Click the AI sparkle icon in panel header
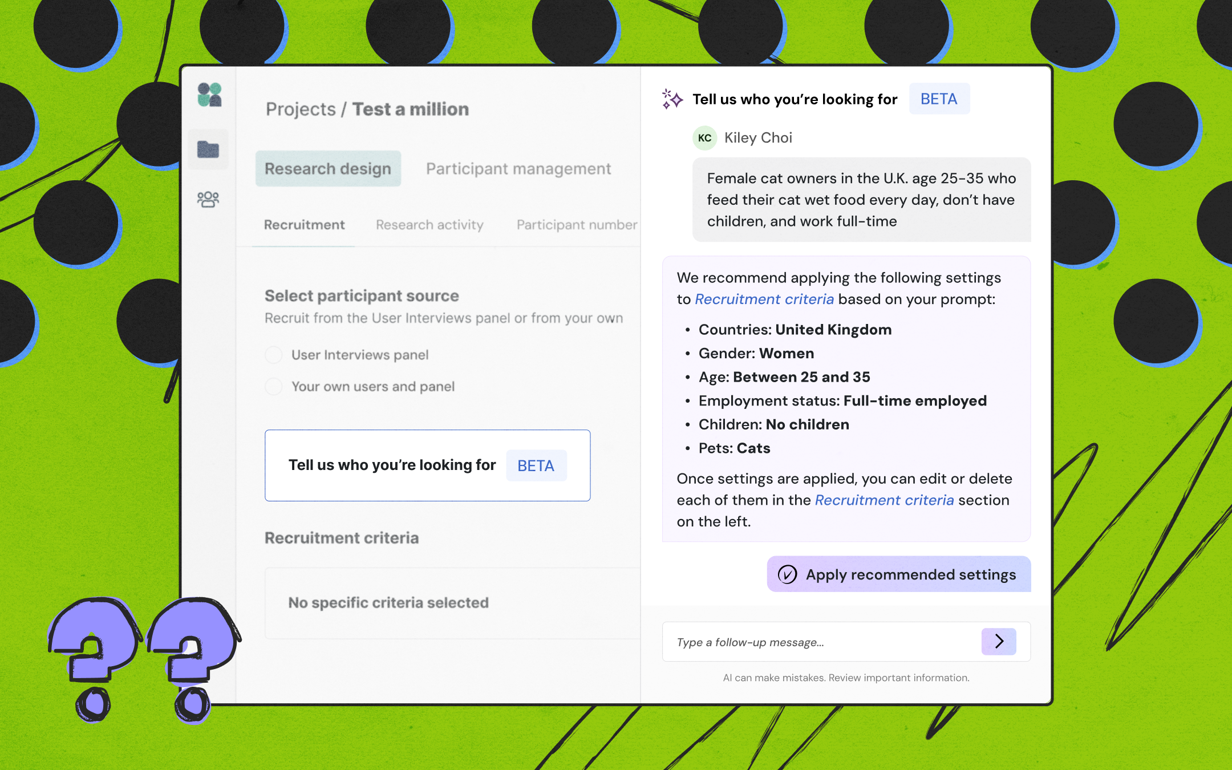Screen dimensions: 1232x770 coord(672,99)
